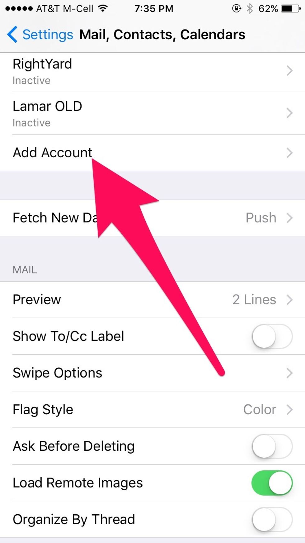Open the Lamar OLD account
Screen dimensions: 305x543
pos(152,113)
